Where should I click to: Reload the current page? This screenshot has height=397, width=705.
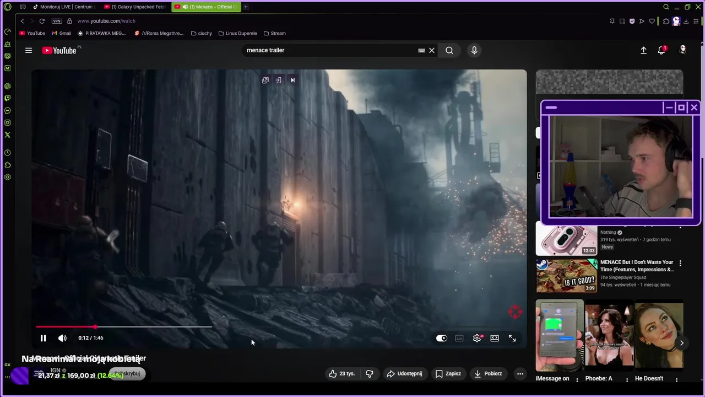[42, 21]
